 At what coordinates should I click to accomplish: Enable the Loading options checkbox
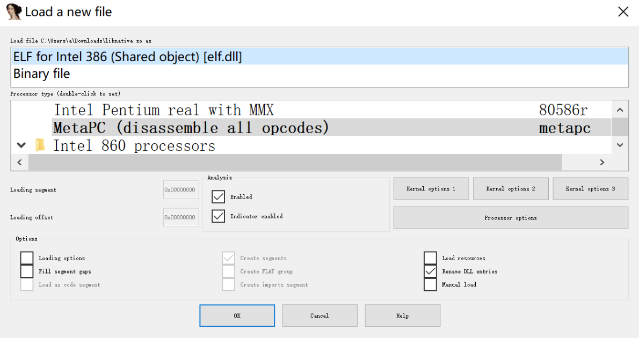coord(27,258)
